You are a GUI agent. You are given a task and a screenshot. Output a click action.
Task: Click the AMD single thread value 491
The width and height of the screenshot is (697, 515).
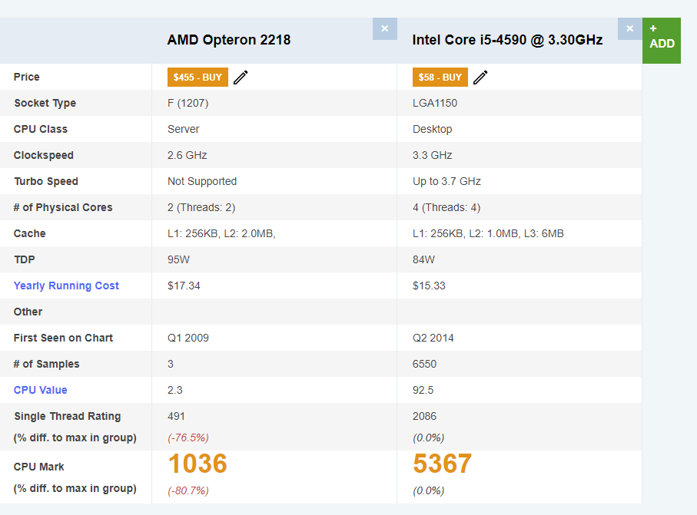[177, 416]
